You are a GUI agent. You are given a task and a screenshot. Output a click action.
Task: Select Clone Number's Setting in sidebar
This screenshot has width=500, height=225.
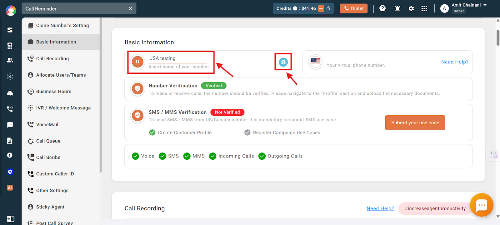(61, 26)
